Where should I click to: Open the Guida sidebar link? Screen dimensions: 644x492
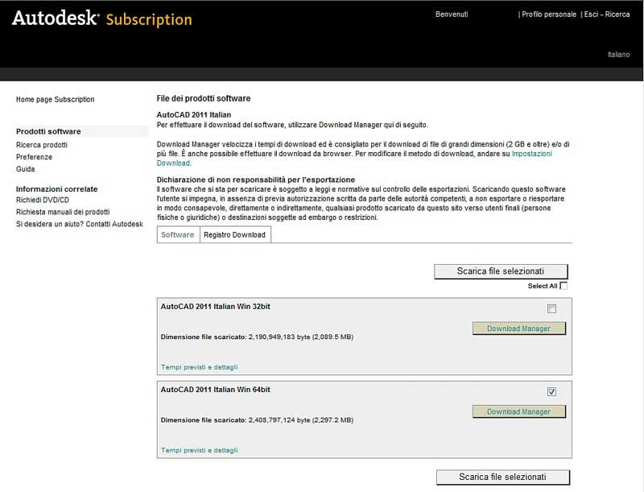click(x=26, y=169)
